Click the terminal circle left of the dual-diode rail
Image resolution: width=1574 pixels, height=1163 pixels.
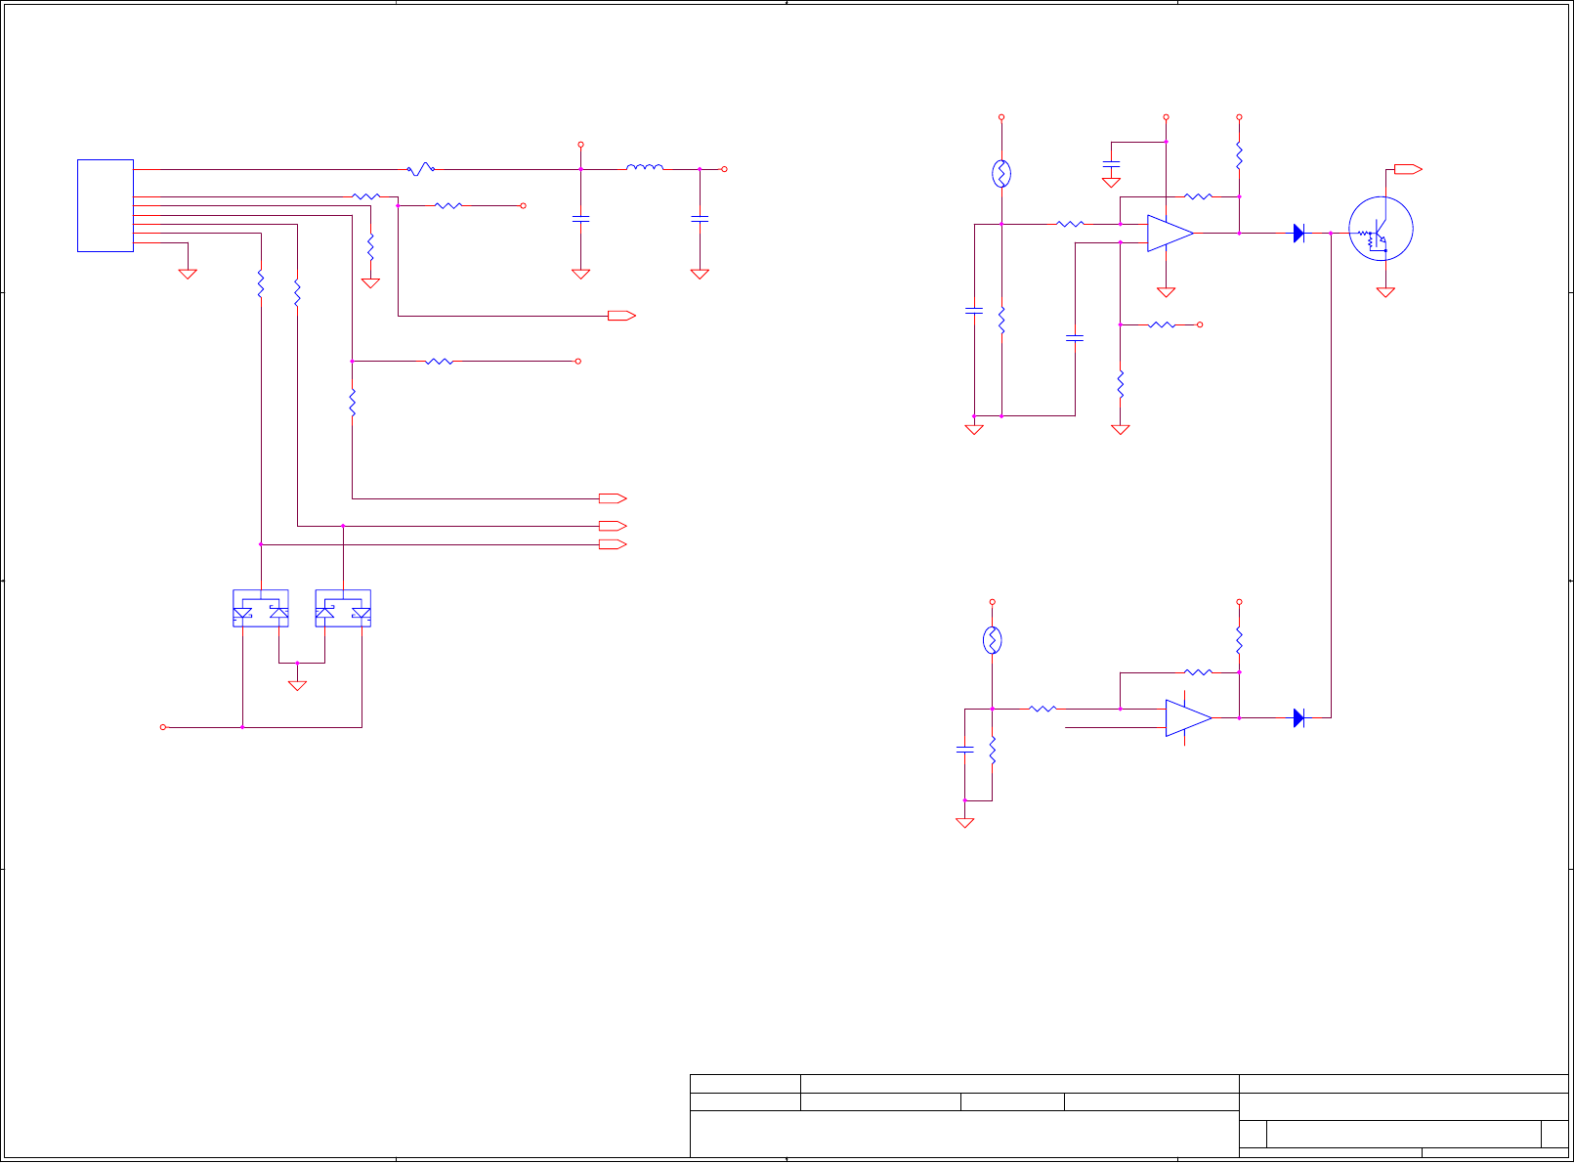point(163,727)
